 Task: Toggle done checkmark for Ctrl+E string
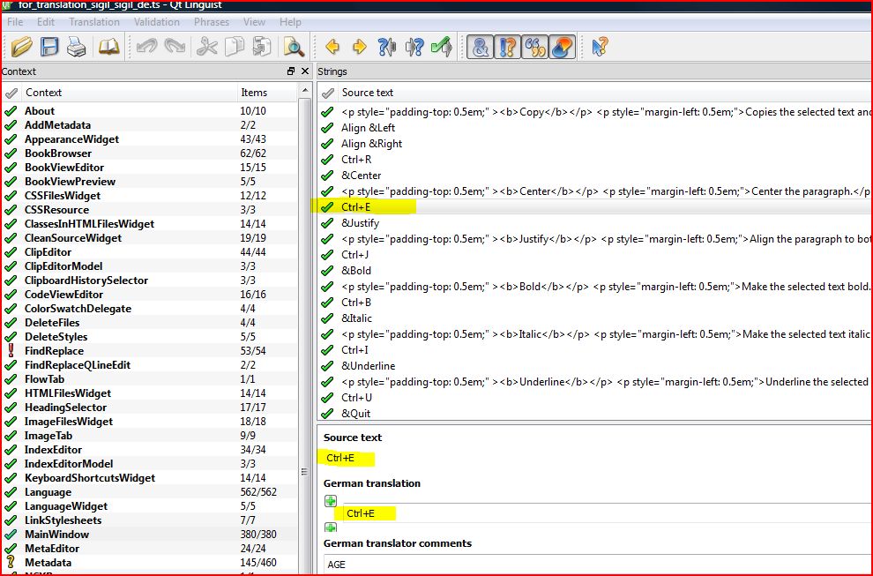coord(327,207)
